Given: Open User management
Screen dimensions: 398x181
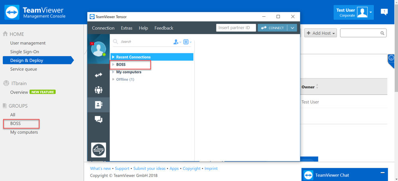Looking at the screenshot, I should pos(28,43).
